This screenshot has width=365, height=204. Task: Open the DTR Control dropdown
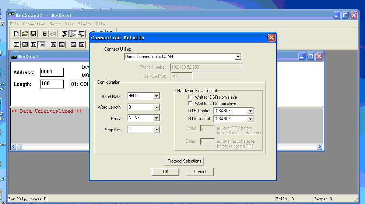[250, 111]
